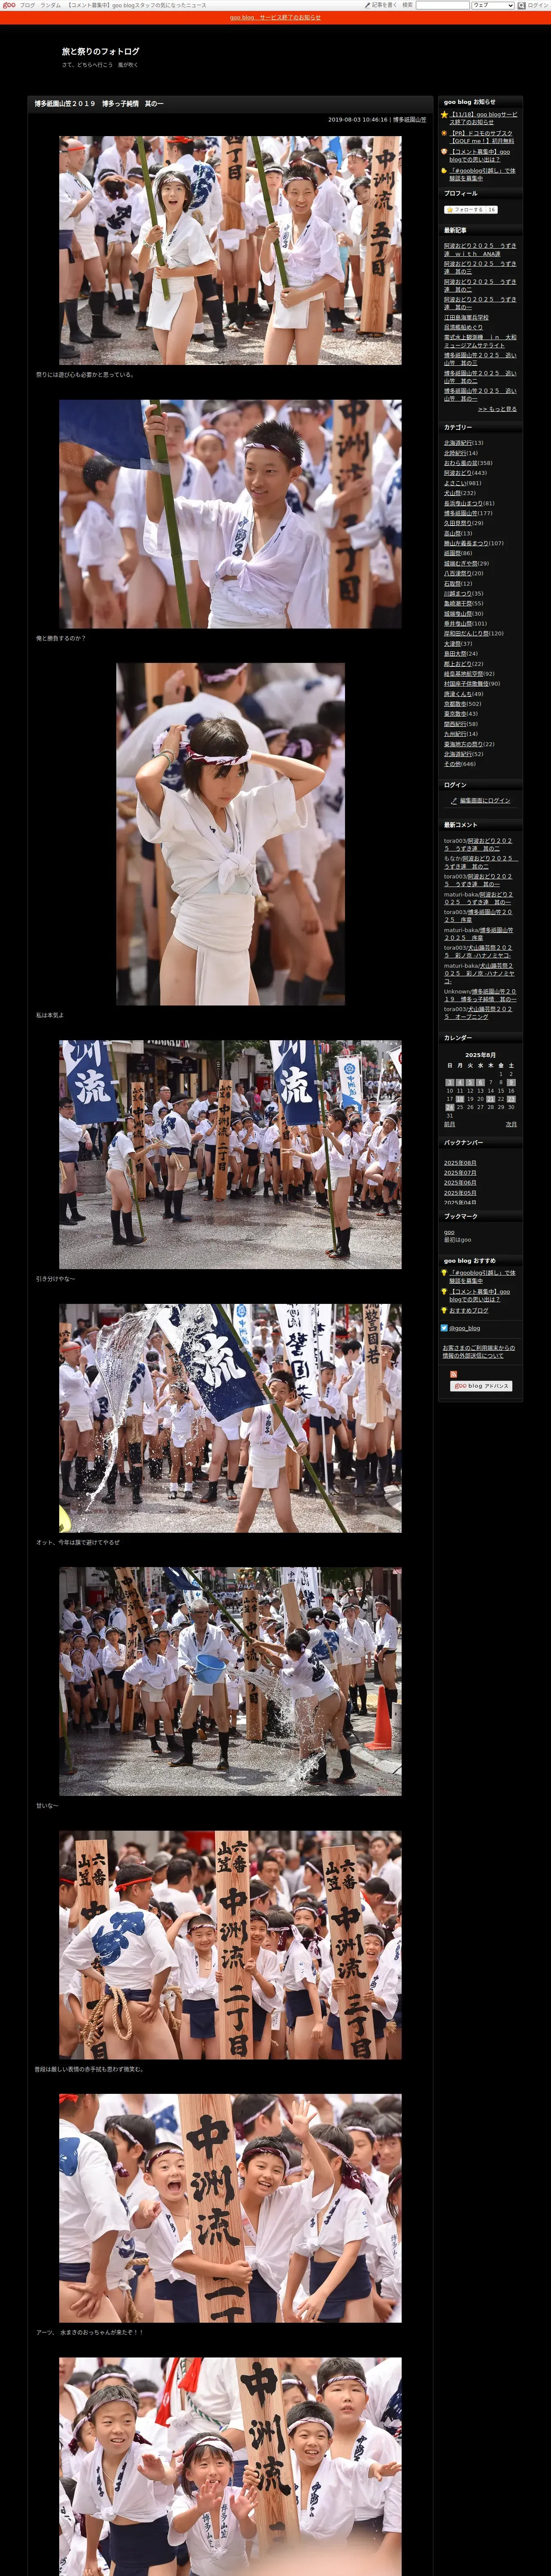Open the 外部送信について information link
551x2576 pixels.
coord(479,1351)
